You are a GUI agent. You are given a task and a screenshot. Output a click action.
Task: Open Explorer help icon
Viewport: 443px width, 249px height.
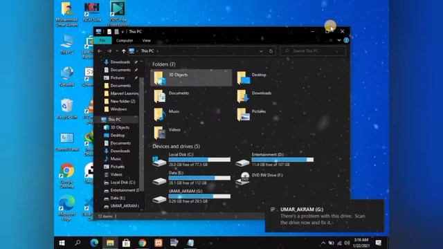click(x=346, y=40)
